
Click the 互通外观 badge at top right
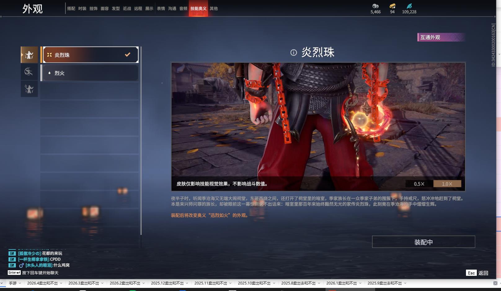[441, 37]
